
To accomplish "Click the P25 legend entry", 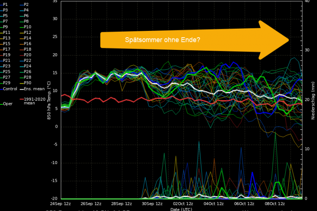I will (x=6, y=71).
